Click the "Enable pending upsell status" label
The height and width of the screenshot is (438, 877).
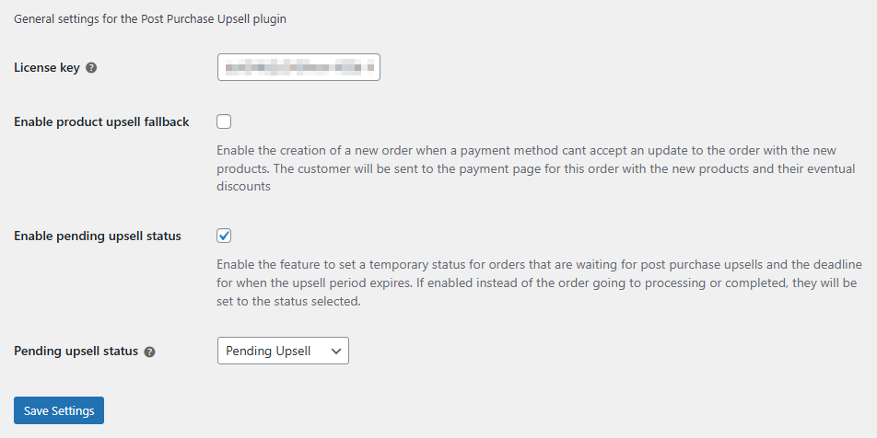[x=98, y=236]
